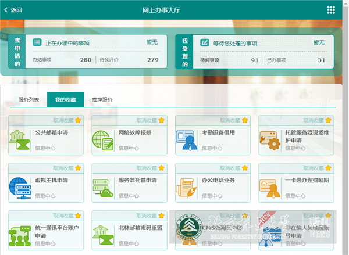
Task: Select the 我的收藏 tab
Action: 65,100
